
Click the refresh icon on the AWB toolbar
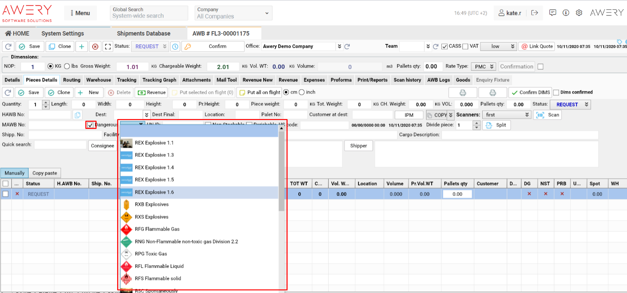(x=8, y=46)
